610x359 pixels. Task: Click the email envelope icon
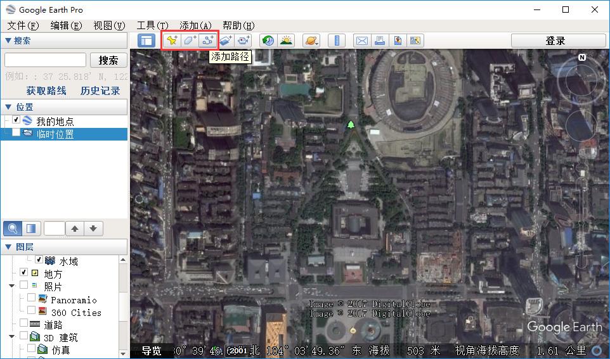362,41
